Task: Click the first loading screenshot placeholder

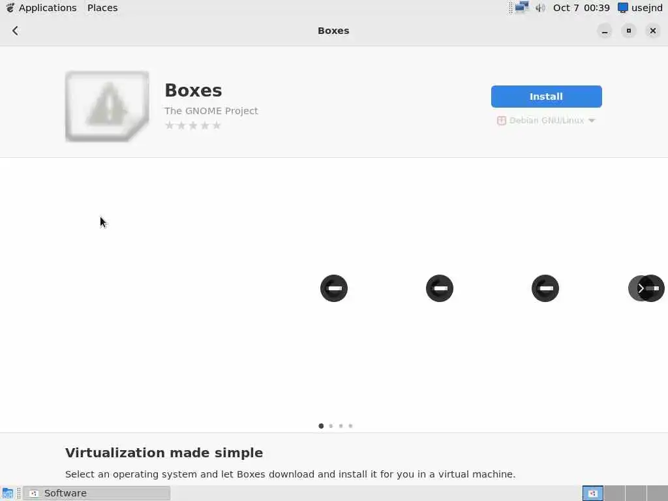Action: pos(334,288)
